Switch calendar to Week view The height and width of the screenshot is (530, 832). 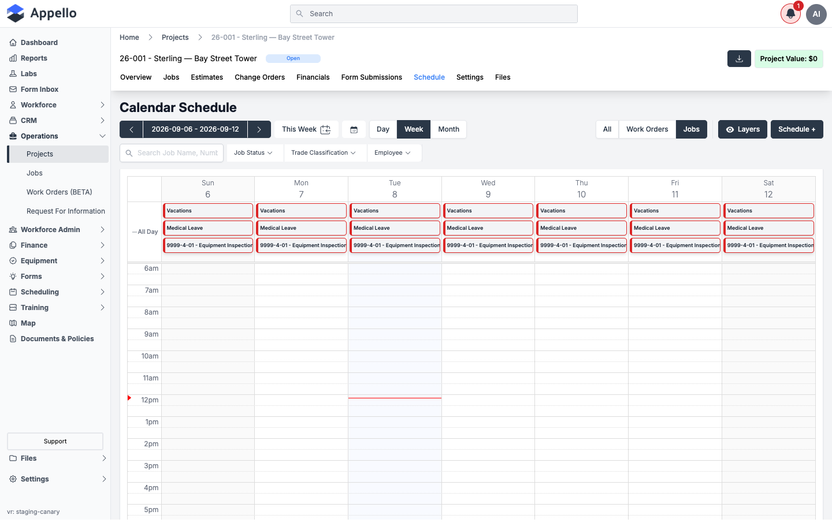pos(414,129)
